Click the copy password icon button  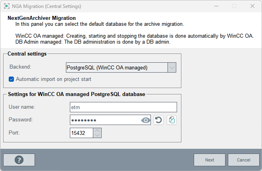(x=171, y=120)
